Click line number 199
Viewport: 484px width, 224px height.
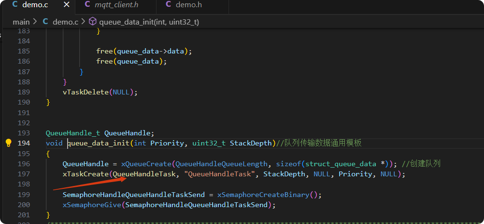pyautogui.click(x=24, y=195)
